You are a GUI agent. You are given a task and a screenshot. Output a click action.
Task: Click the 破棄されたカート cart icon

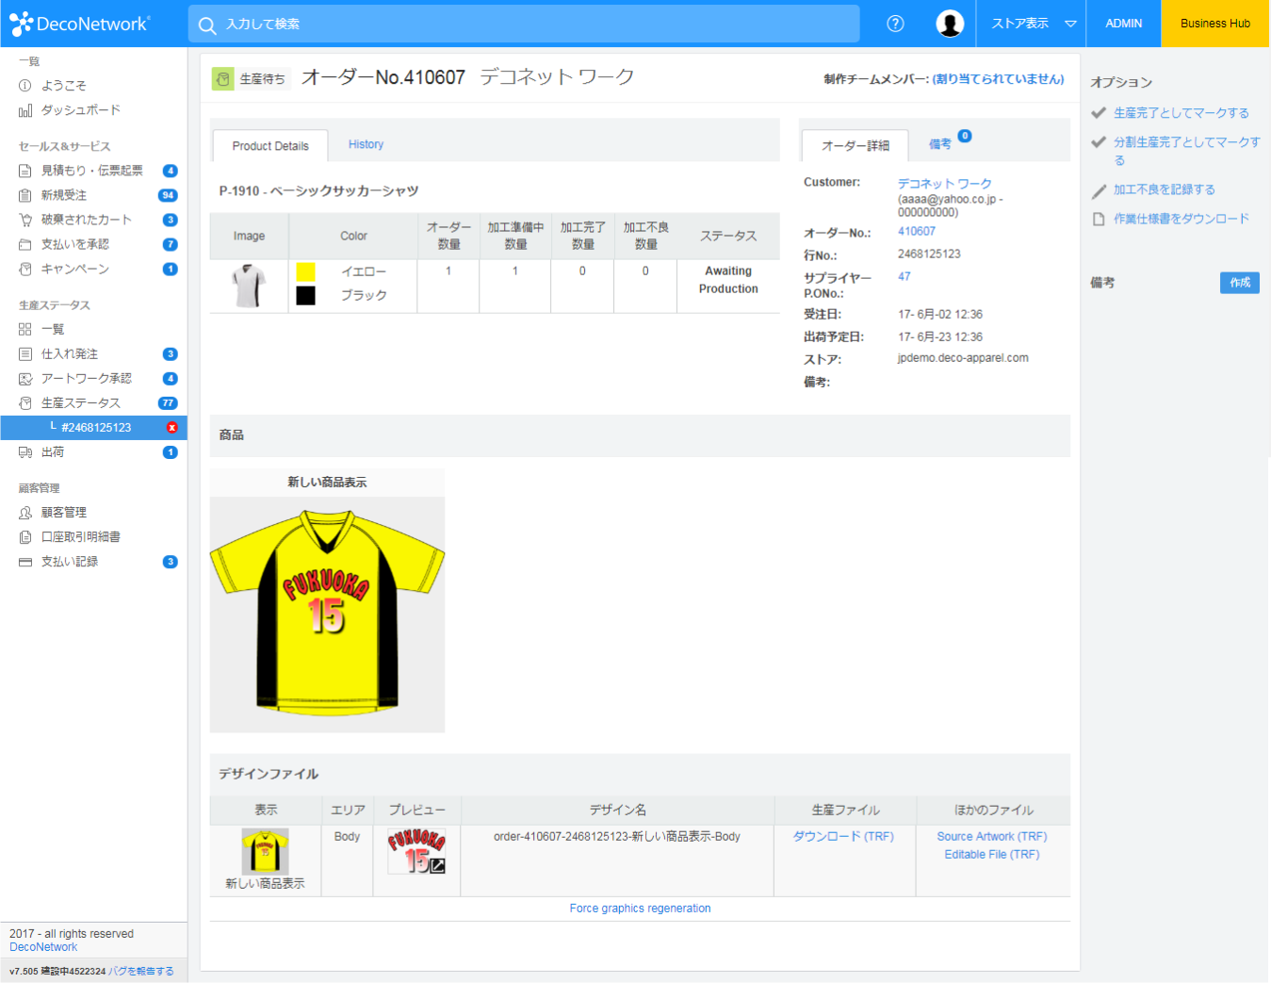(25, 220)
